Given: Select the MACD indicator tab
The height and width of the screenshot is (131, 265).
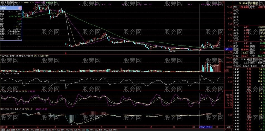Looking at the screenshot, I should pyautogui.click(x=18, y=130).
